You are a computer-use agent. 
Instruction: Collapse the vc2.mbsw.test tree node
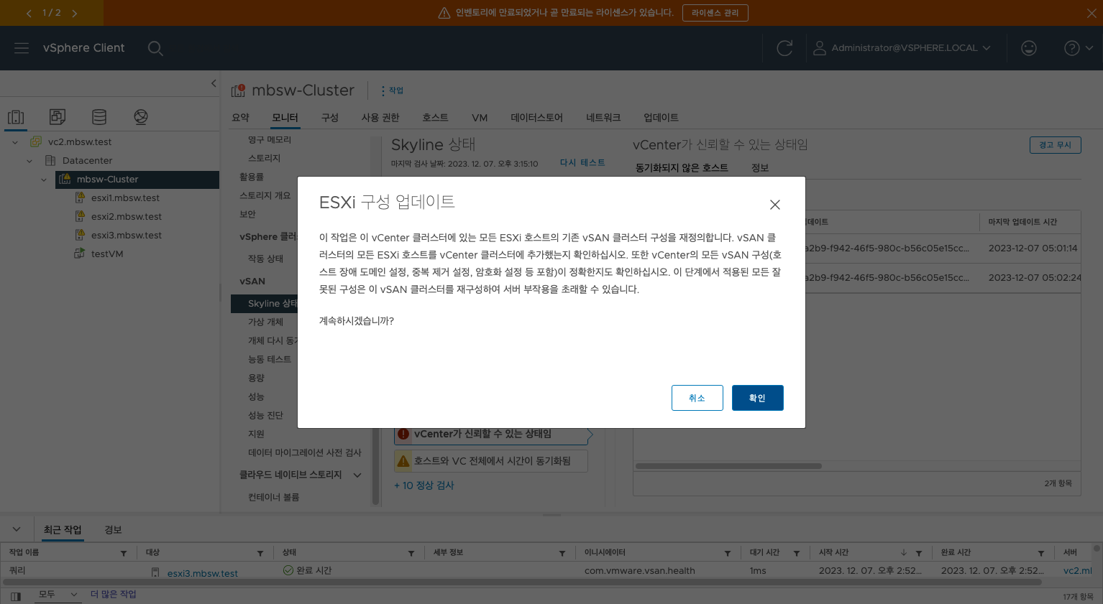tap(15, 142)
